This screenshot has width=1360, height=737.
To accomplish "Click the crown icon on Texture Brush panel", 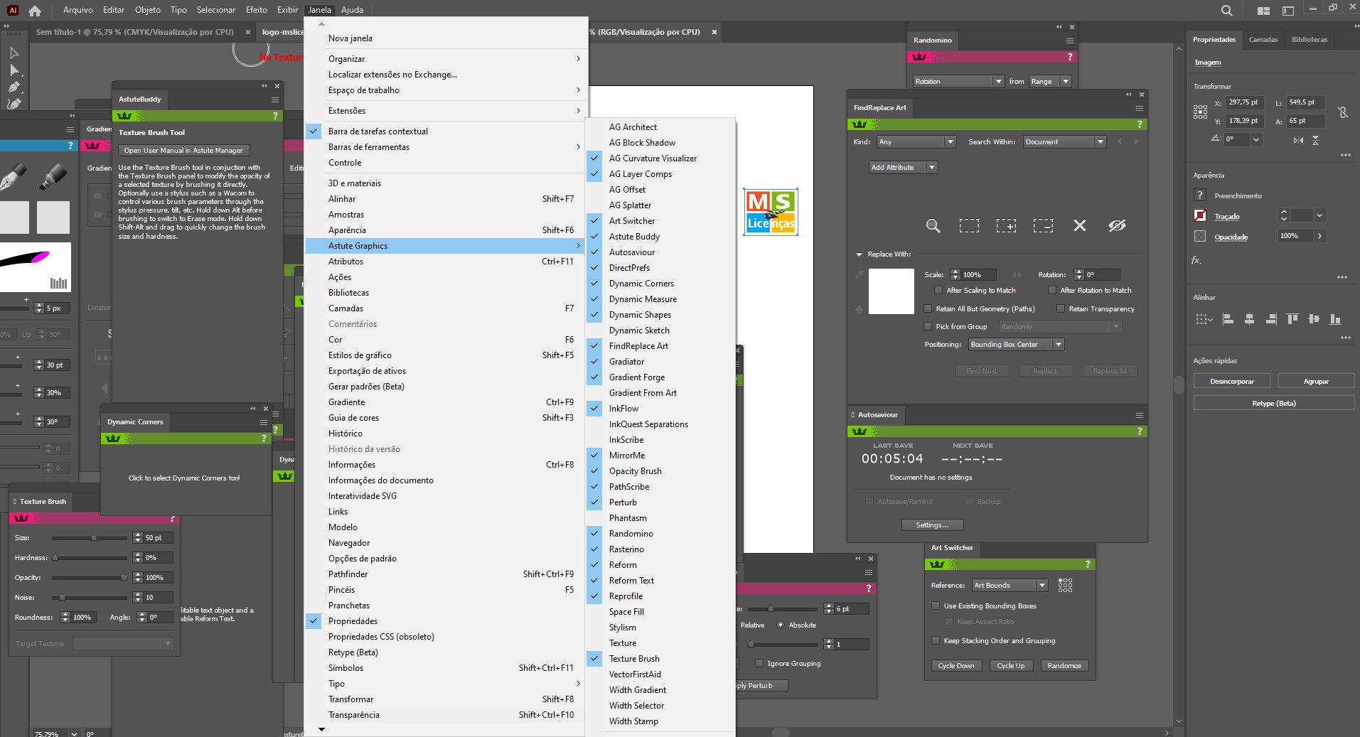I will (22, 518).
